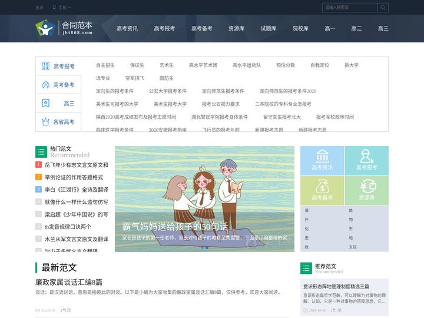Open the 资源库 yuan tile
The width and height of the screenshot is (424, 318).
click(367, 191)
